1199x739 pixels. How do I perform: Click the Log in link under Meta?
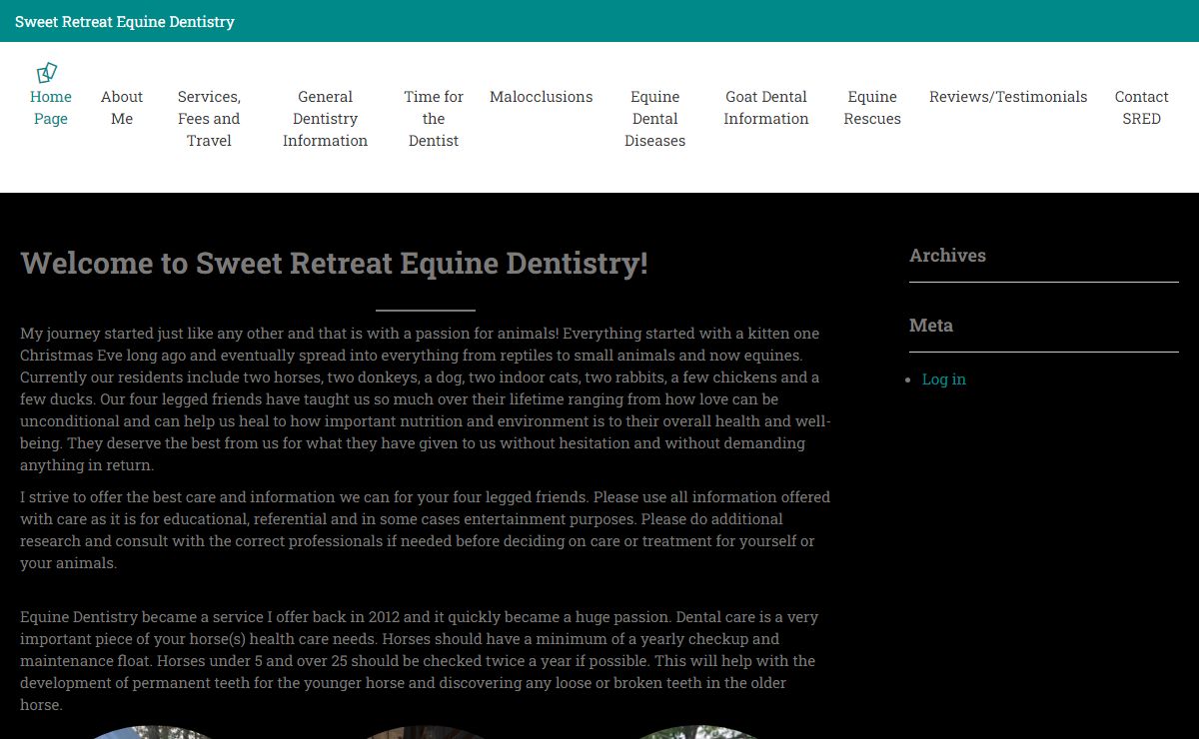[x=944, y=379]
